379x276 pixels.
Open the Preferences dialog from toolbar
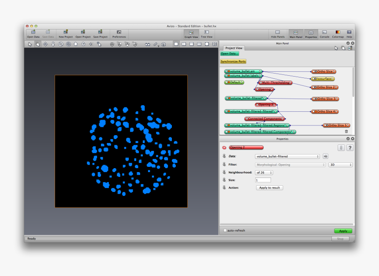(119, 33)
